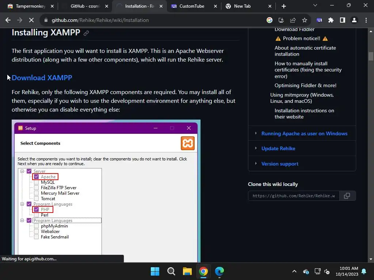Stop loading the page with X button
The image size is (374, 280).
coord(31,20)
